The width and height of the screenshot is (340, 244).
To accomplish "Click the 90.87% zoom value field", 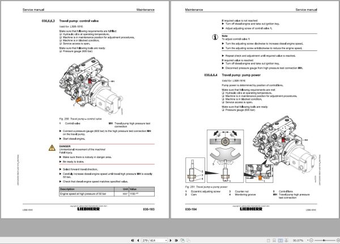I will 298,240.
